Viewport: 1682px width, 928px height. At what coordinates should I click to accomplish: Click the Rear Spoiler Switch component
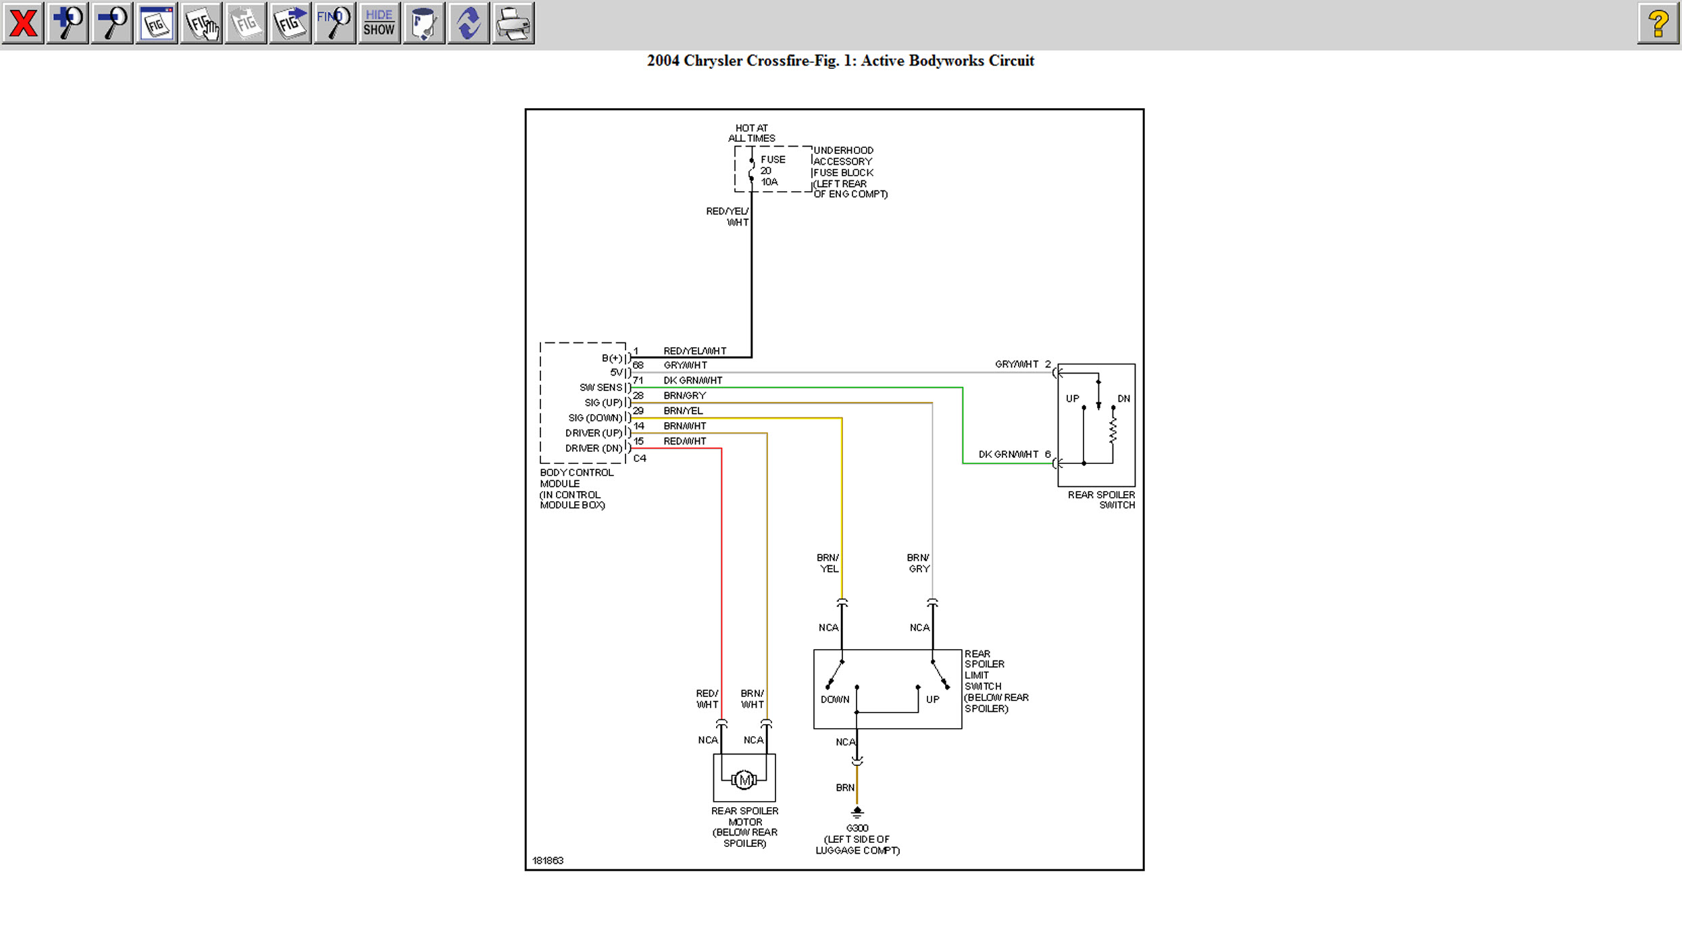[x=1096, y=425]
